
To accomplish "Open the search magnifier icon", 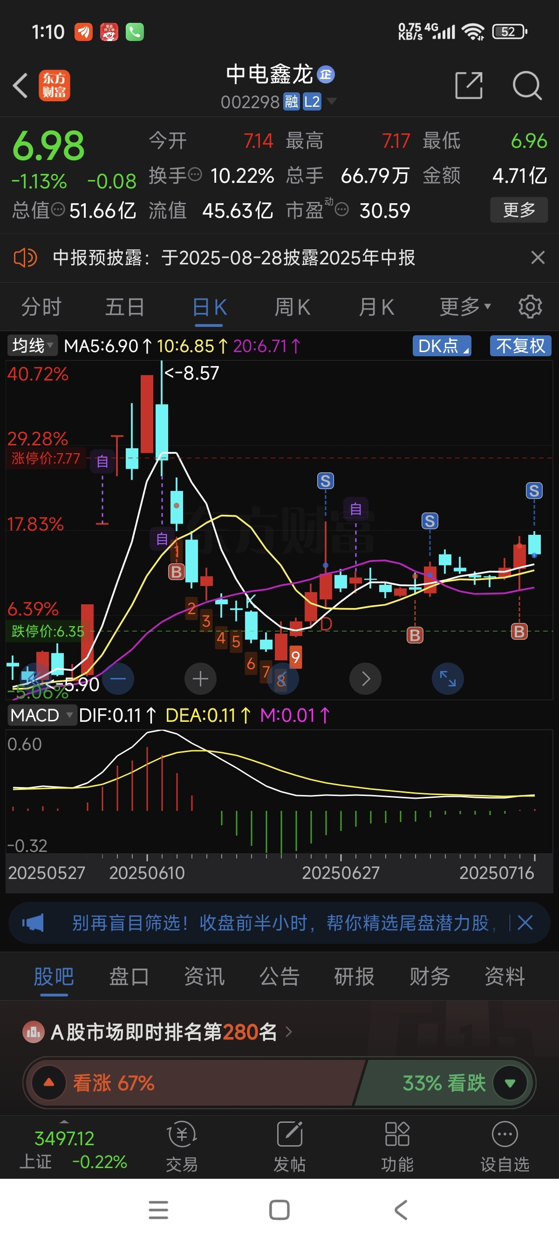I will coord(527,85).
